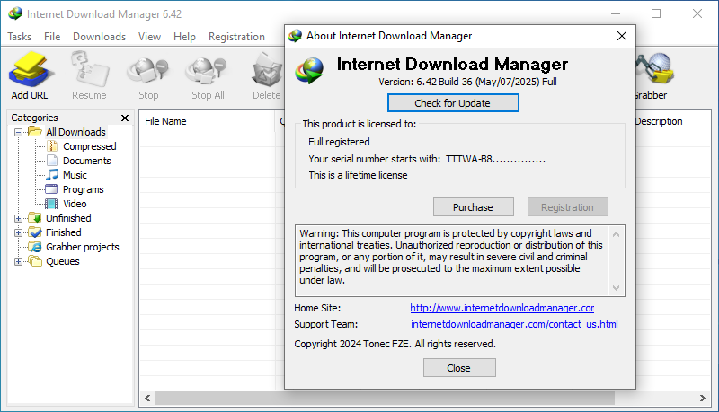Click the Programs category window icon
The height and width of the screenshot is (412, 719).
[52, 189]
